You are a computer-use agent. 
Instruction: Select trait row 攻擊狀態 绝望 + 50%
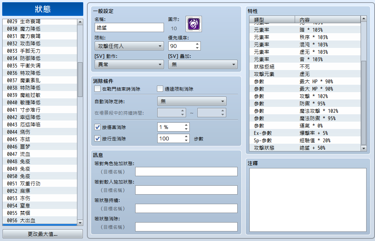[x=305, y=148]
